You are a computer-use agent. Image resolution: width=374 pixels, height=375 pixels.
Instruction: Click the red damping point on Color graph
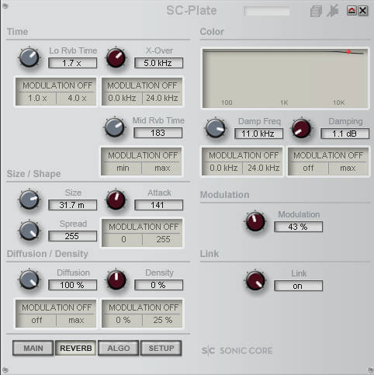[x=348, y=52]
